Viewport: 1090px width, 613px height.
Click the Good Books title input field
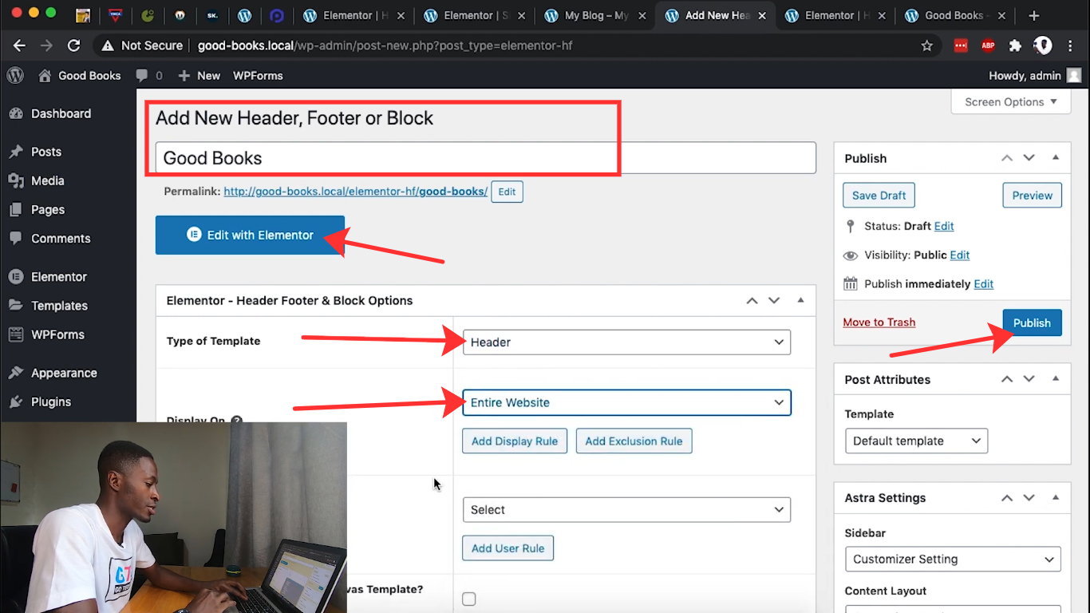[485, 157]
